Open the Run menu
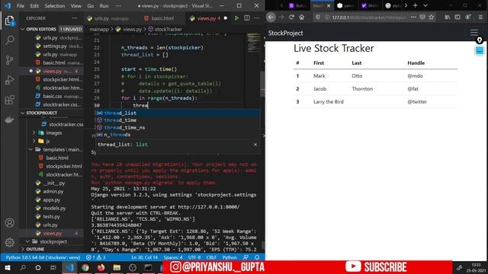 tap(104, 6)
